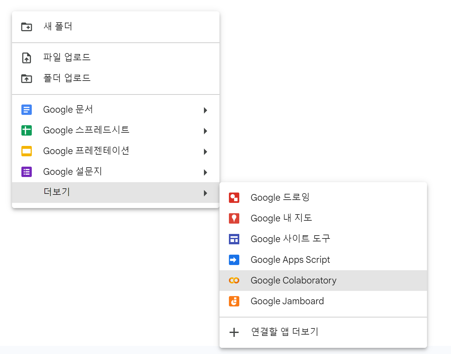Click the green Google Sheets icon

coord(27,130)
